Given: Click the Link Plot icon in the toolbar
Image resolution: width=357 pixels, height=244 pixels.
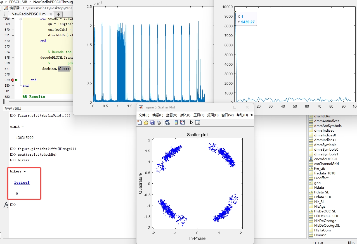Looking at the screenshot, I should pyautogui.click(x=167, y=122).
